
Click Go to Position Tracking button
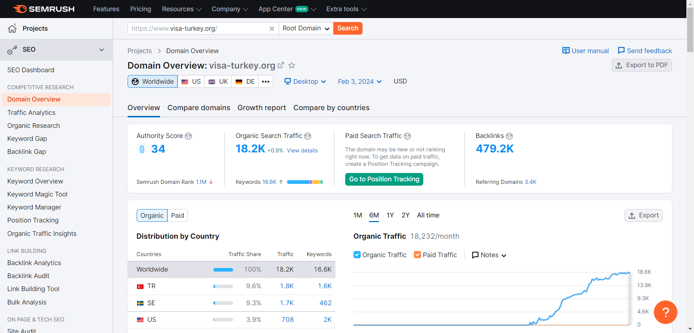click(x=384, y=180)
